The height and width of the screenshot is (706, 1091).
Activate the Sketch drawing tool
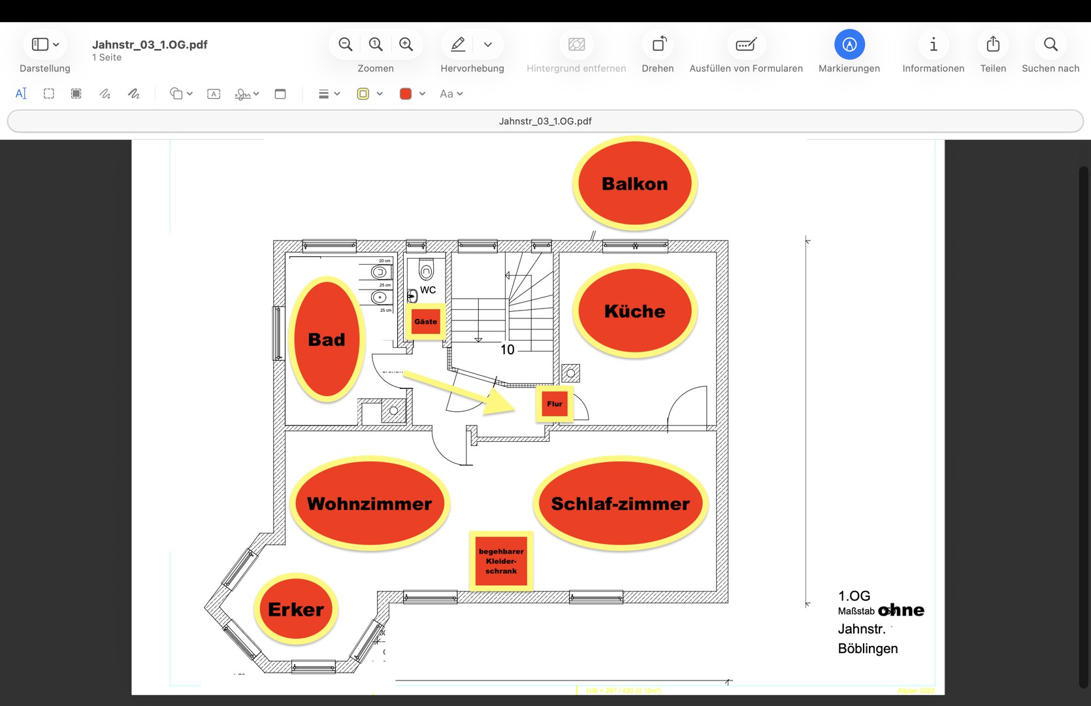coord(105,93)
